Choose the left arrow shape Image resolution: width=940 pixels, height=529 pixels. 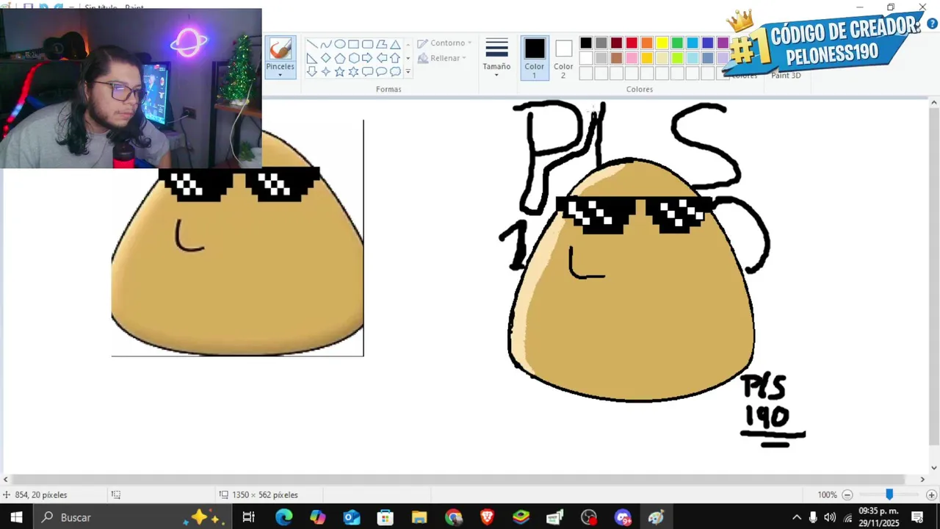[x=381, y=58]
